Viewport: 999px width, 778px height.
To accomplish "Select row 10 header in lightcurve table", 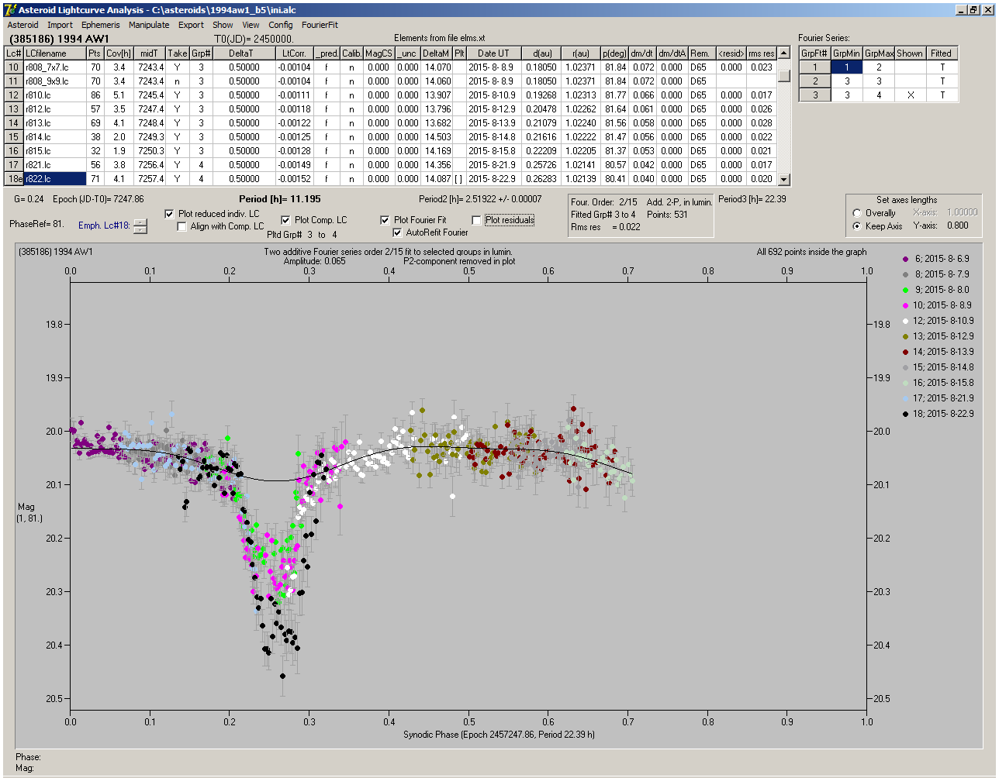I will click(14, 67).
